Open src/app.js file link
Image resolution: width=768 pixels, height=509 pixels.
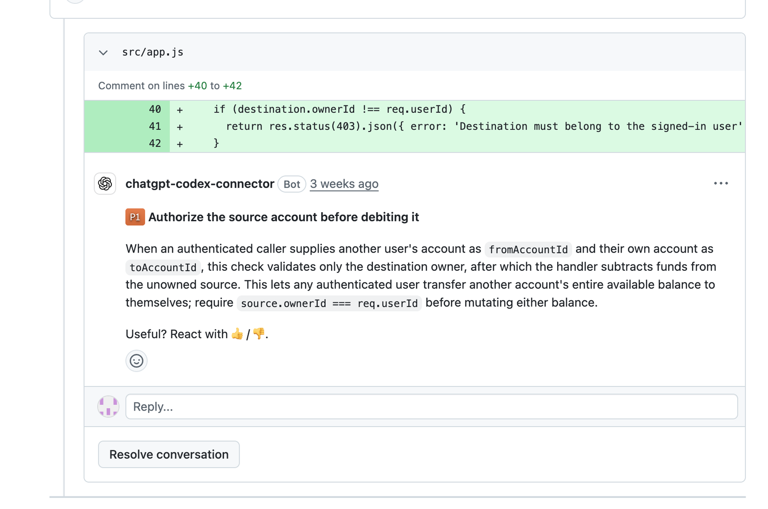click(153, 52)
